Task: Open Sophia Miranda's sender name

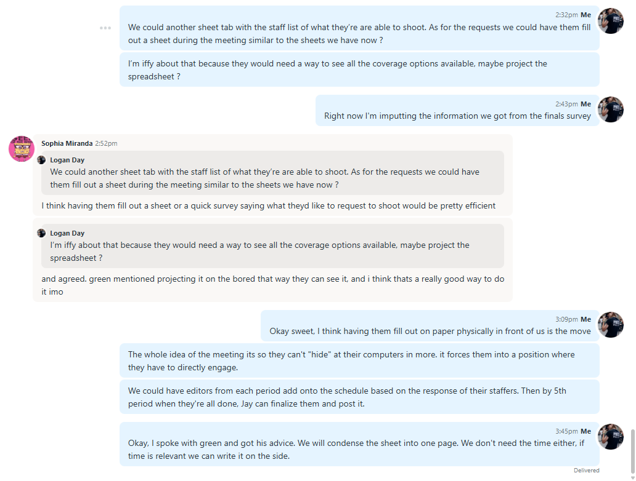Action: (x=67, y=143)
